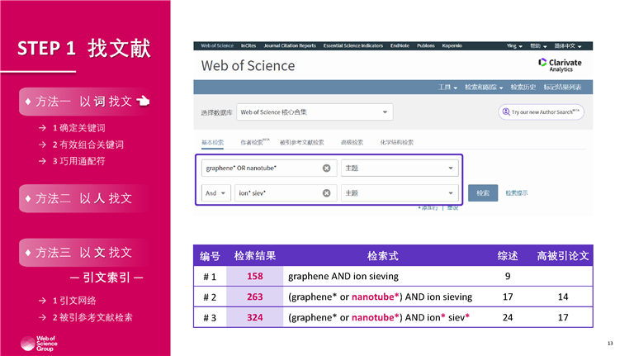This screenshot has height=356, width=634.
Task: Click the 1 确定关键词 item
Action: [x=79, y=128]
